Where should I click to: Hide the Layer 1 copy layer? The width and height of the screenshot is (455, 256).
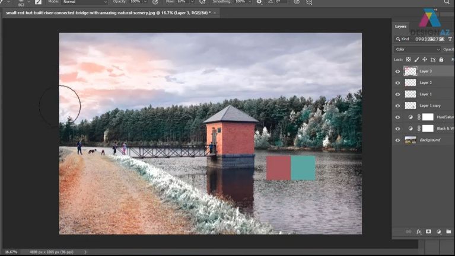pos(397,105)
